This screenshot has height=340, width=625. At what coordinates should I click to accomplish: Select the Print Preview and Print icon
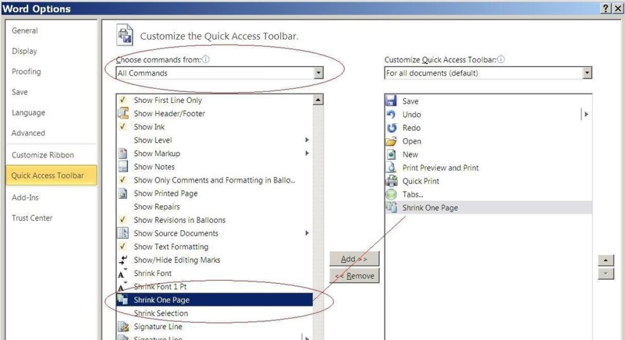coord(392,168)
